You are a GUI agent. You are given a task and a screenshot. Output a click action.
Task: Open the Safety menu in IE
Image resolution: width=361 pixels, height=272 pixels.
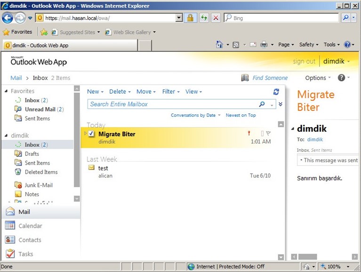[x=309, y=44]
